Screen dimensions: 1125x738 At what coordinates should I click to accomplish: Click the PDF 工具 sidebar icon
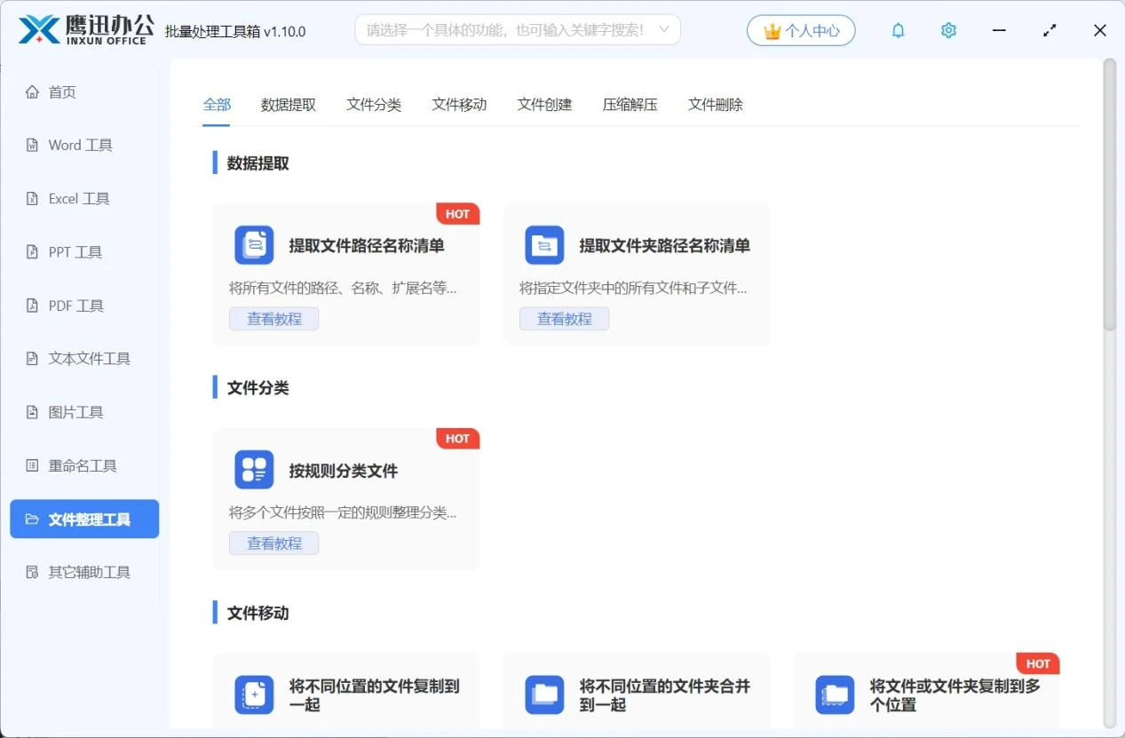pos(33,305)
